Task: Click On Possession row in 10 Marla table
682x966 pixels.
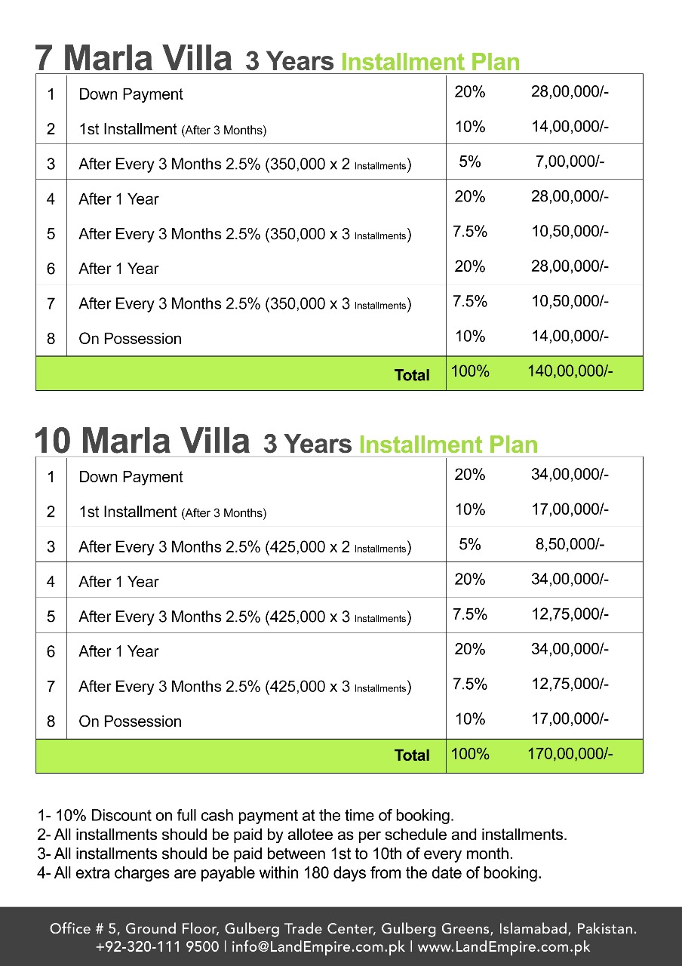Action: pyautogui.click(x=130, y=721)
